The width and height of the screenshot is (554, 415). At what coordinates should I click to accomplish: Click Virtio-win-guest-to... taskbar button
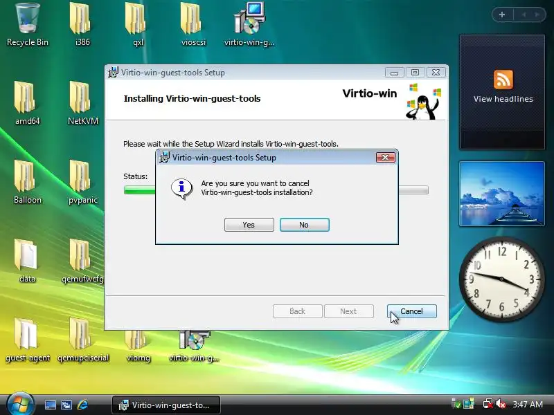[x=166, y=405]
